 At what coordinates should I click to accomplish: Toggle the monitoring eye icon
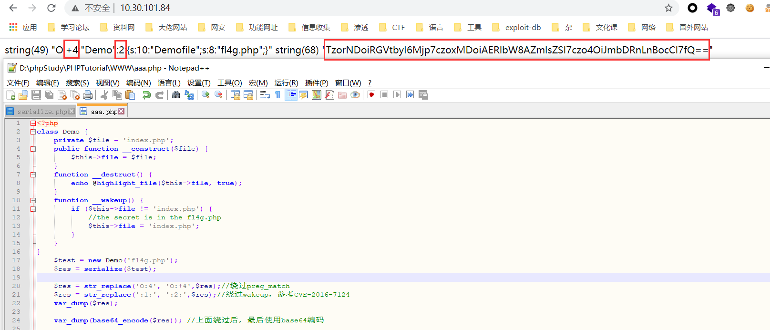[x=355, y=95]
